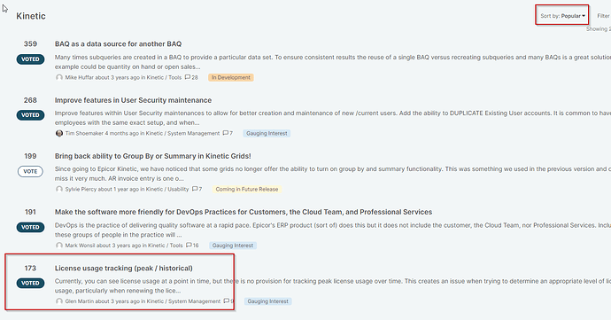Image resolution: width=611 pixels, height=320 pixels.
Task: Click description starting 'Many times subqueries are created'
Action: pos(333,62)
